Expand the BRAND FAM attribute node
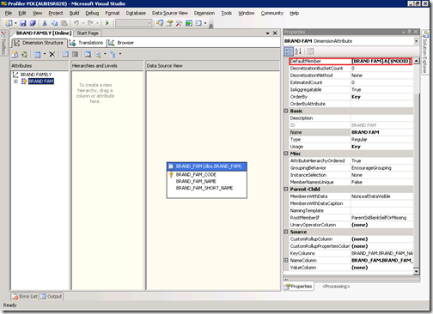 tap(15, 82)
